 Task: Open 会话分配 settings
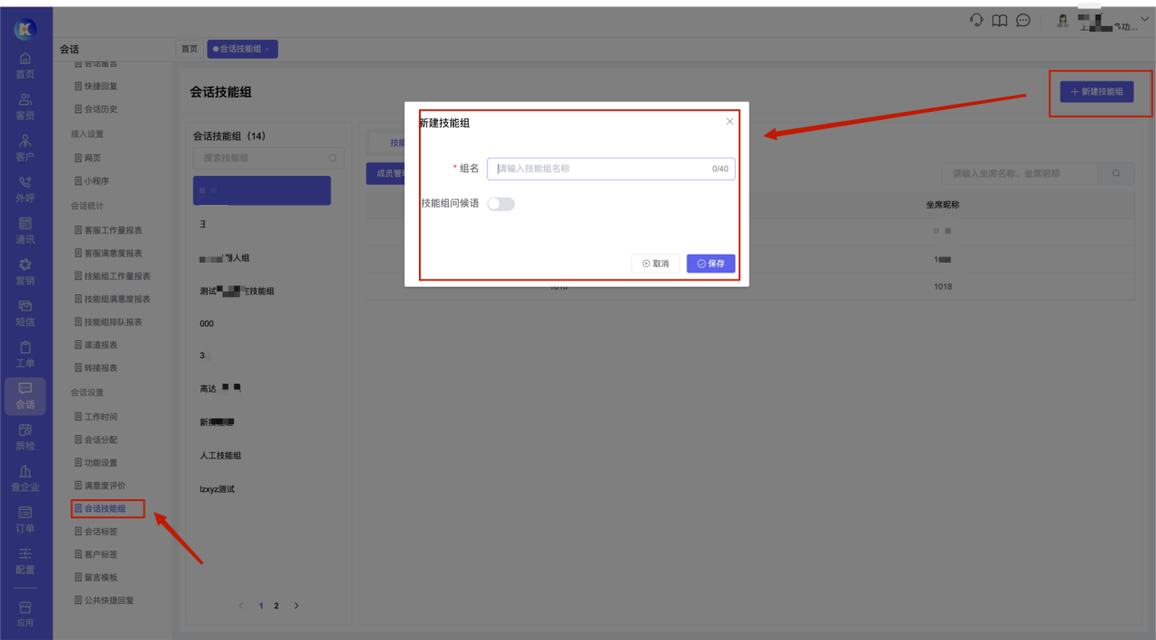[x=96, y=440]
